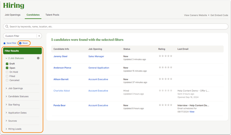Viewport: 231px width, 135px height.
Task: Open the Sales Manager job opening
Action: pos(96,56)
